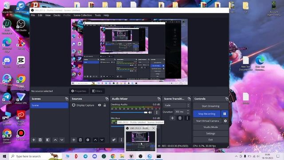Open advanced audio properties gears icon
The image size is (284, 160).
114,140
